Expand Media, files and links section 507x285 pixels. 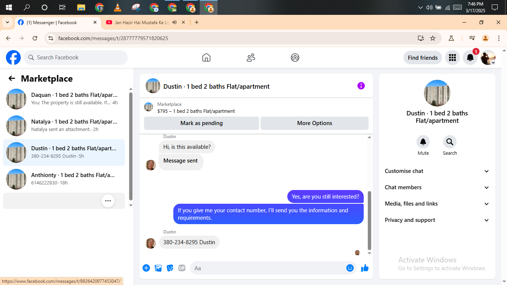click(x=437, y=204)
